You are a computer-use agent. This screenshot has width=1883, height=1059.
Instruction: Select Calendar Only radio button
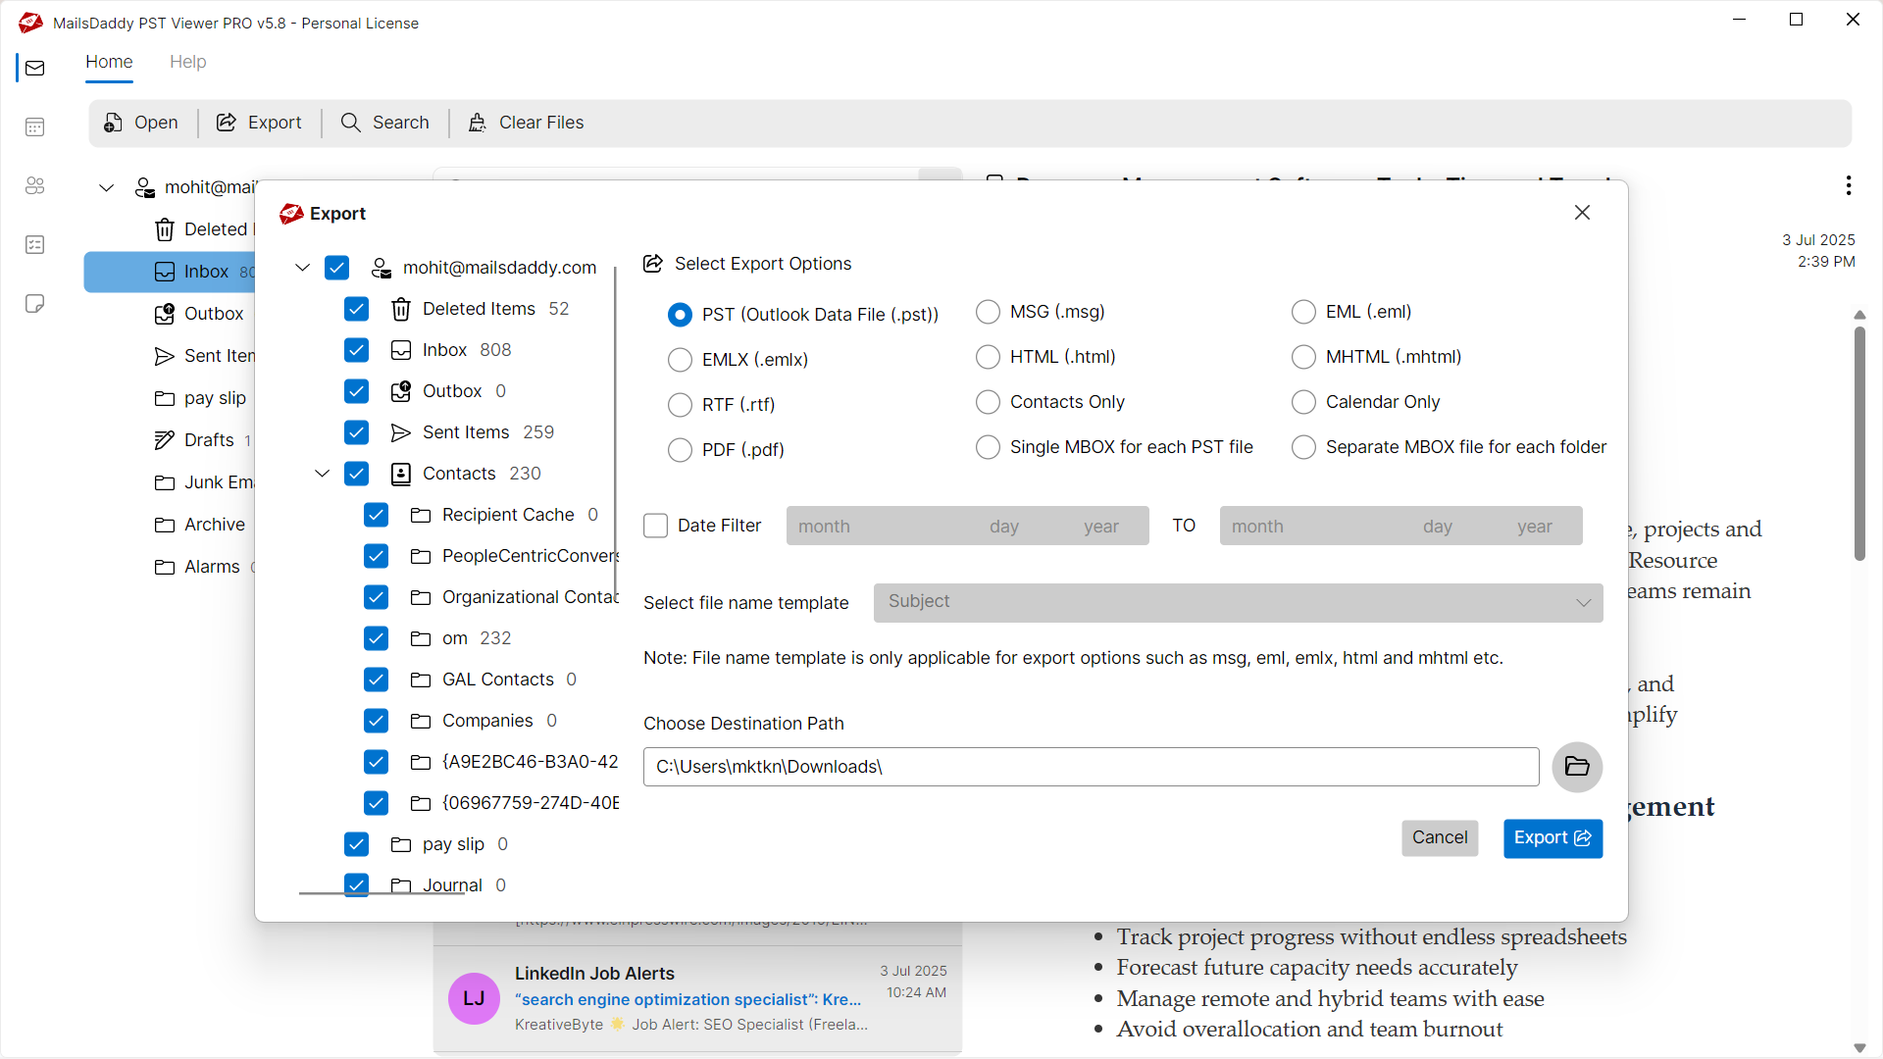click(1303, 402)
